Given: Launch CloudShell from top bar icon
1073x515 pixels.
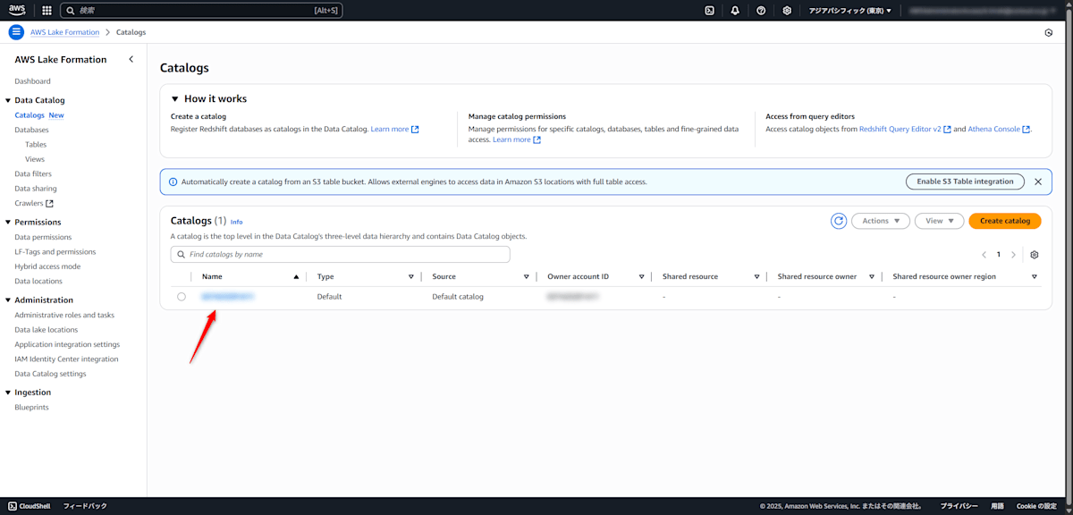Looking at the screenshot, I should coord(709,11).
